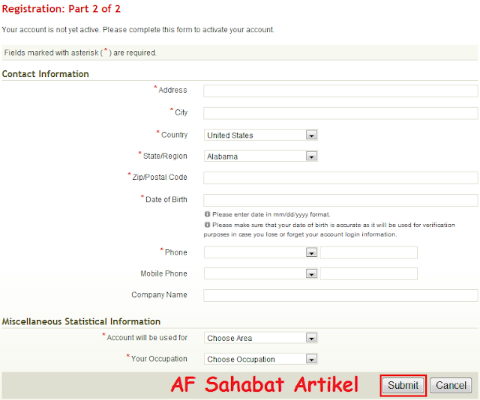Click the Company Name input field
The height and width of the screenshot is (400, 480).
coord(340,295)
